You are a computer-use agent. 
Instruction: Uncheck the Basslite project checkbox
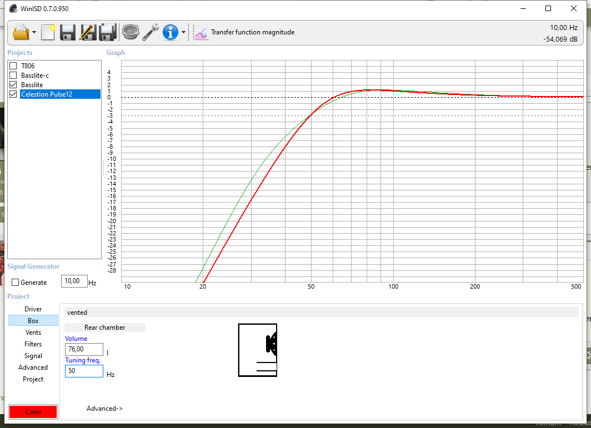click(13, 85)
